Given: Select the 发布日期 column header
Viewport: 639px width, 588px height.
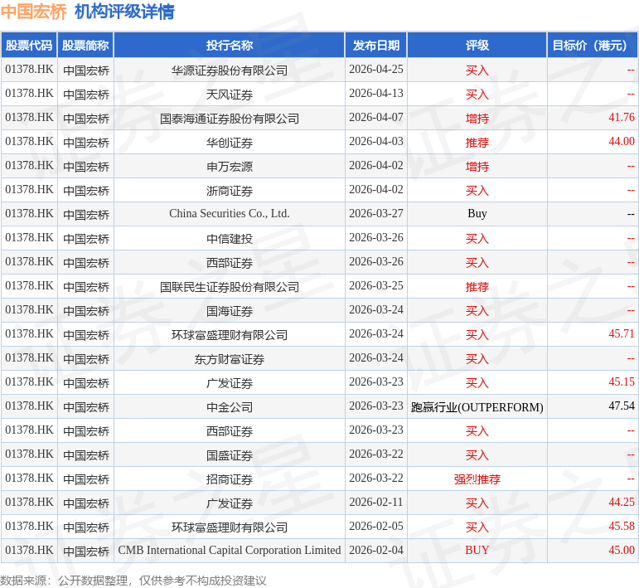Looking at the screenshot, I should click(x=376, y=46).
